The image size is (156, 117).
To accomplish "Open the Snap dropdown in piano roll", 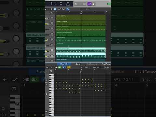I will 107,67.
